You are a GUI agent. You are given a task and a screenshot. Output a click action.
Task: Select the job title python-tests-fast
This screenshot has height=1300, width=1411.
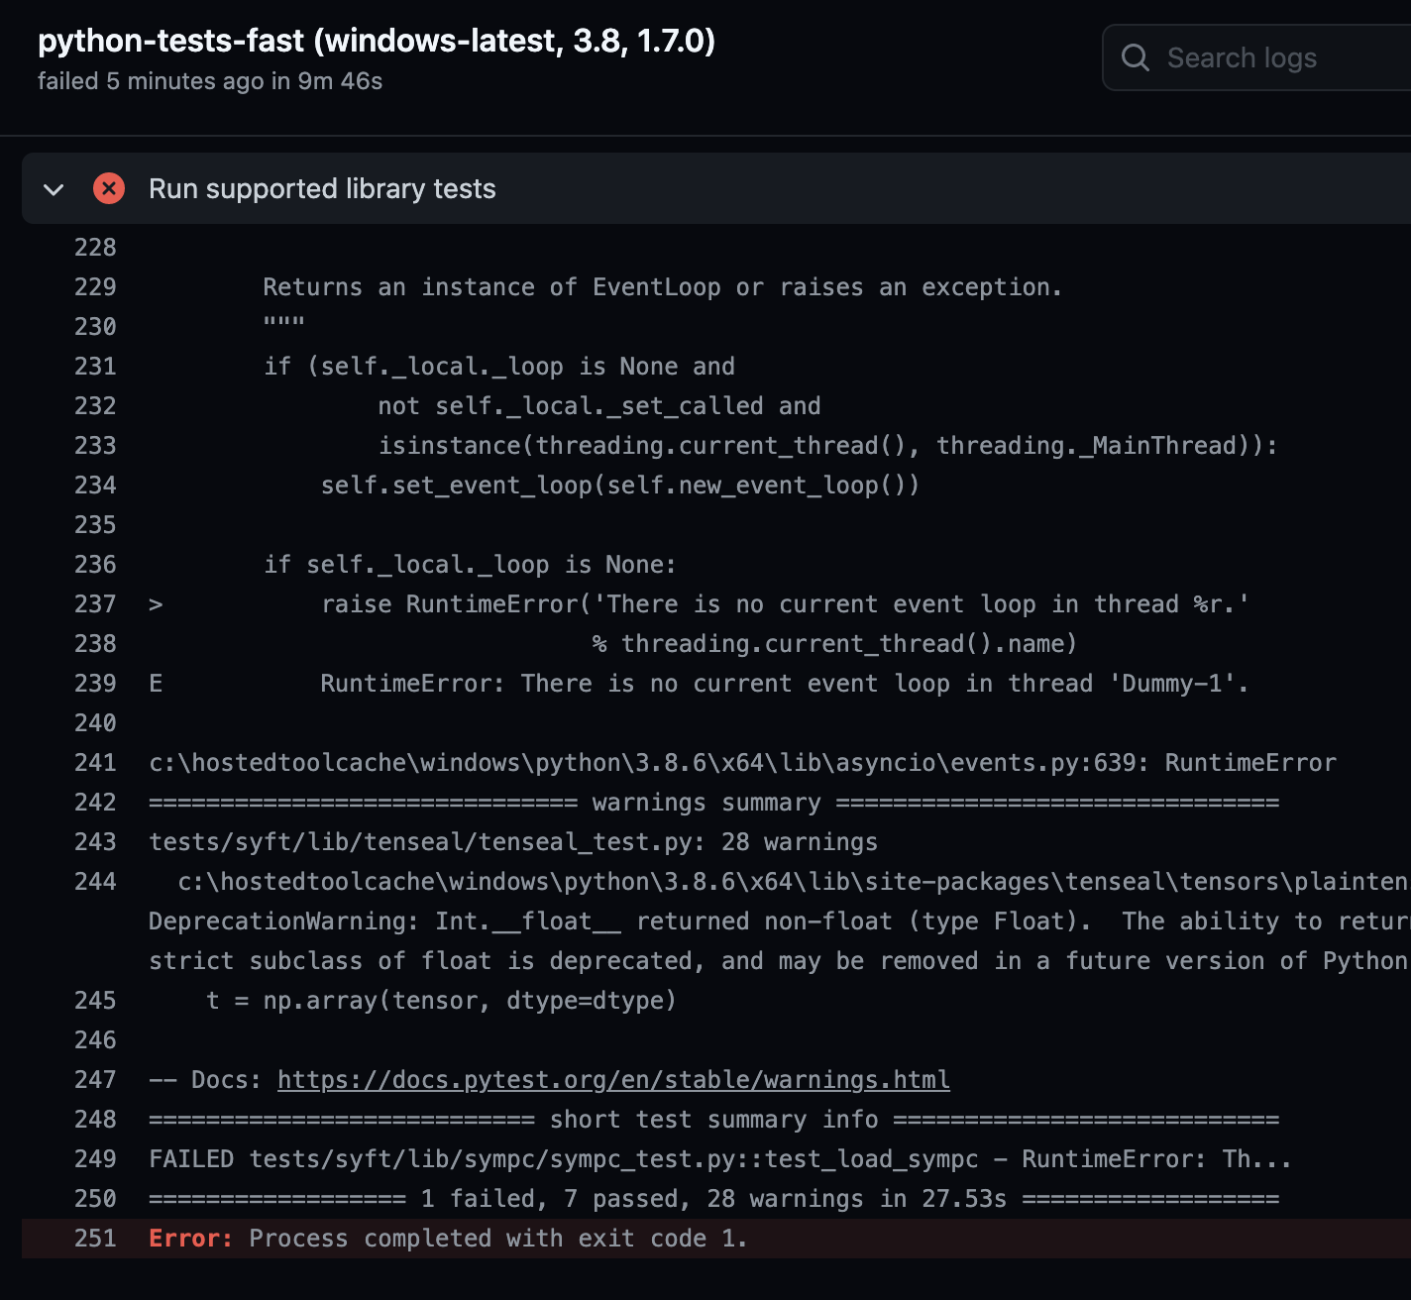point(375,42)
